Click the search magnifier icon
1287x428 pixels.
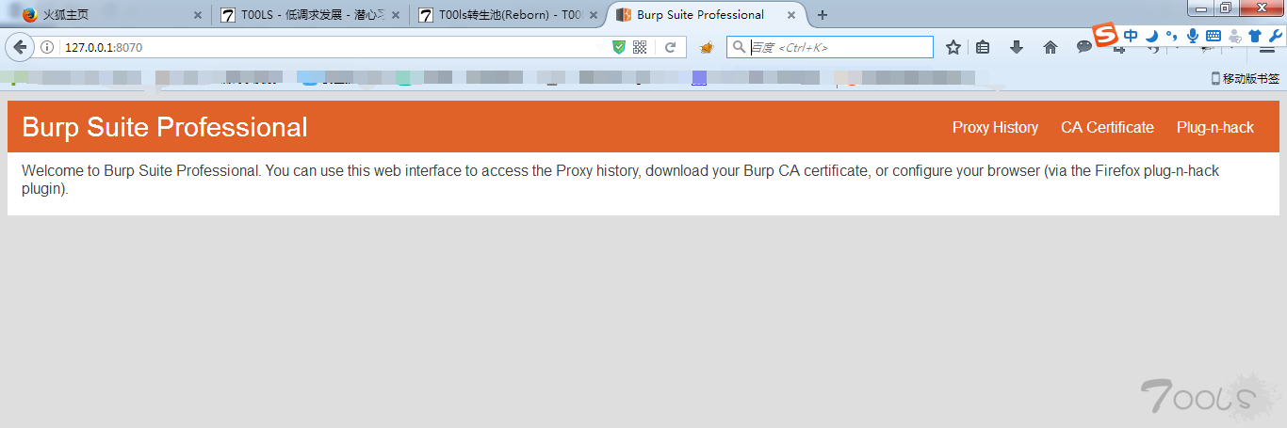click(740, 47)
